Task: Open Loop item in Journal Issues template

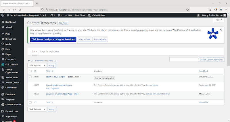Action: [59, 85]
